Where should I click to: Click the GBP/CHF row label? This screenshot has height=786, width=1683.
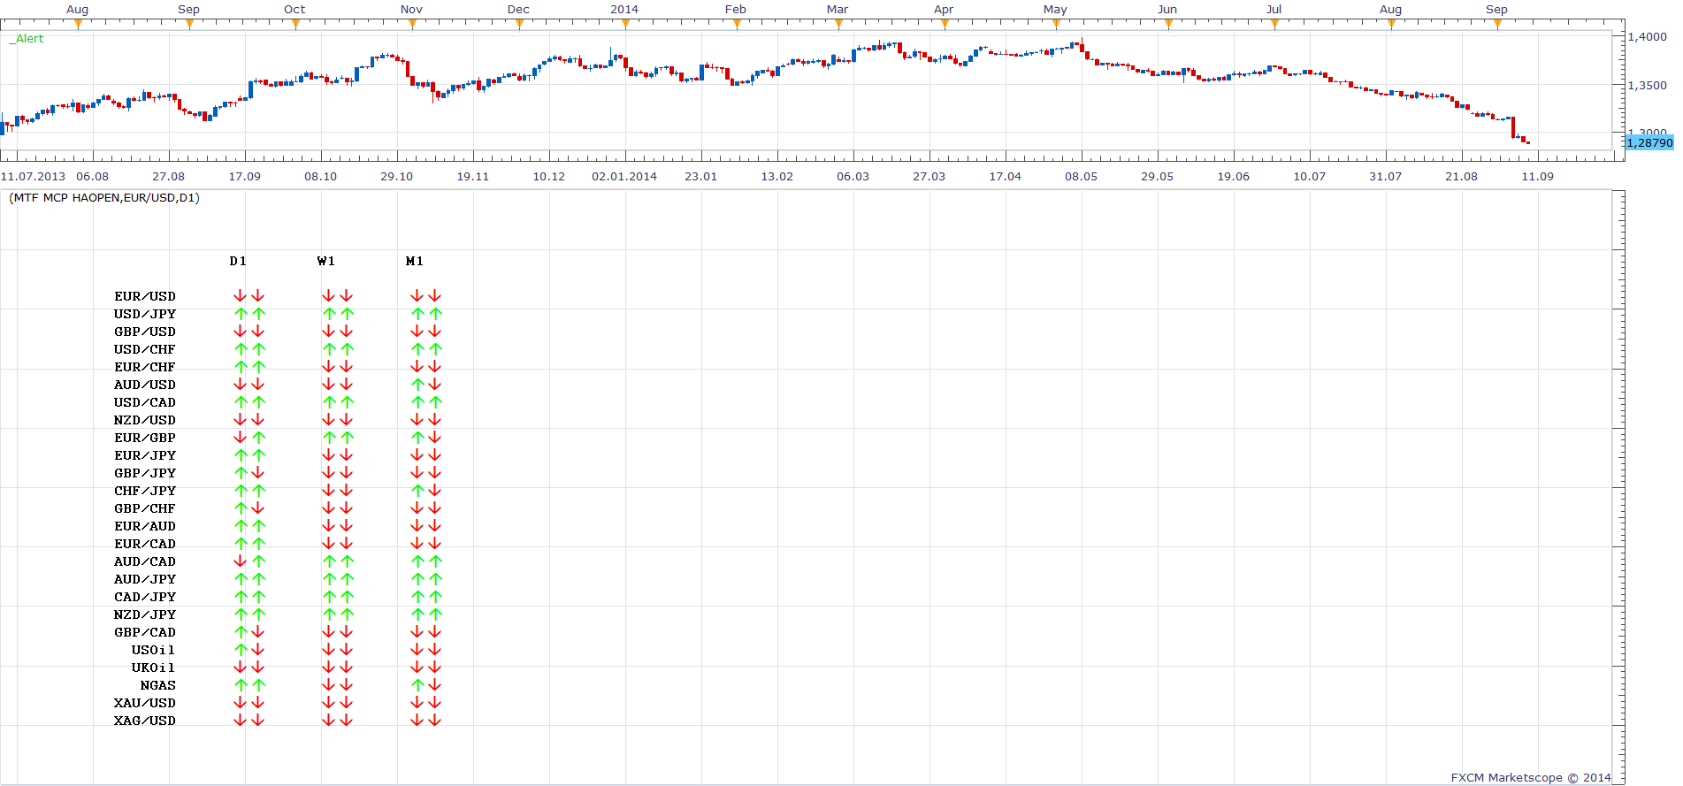(145, 508)
